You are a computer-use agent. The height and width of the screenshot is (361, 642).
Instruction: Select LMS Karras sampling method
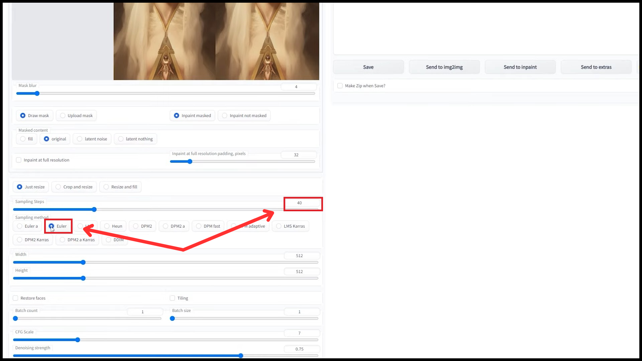click(279, 226)
